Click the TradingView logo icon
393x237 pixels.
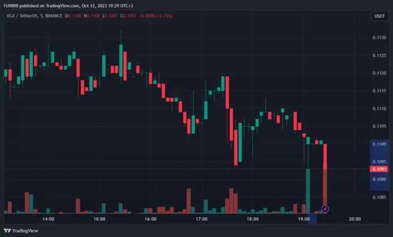click(x=7, y=231)
